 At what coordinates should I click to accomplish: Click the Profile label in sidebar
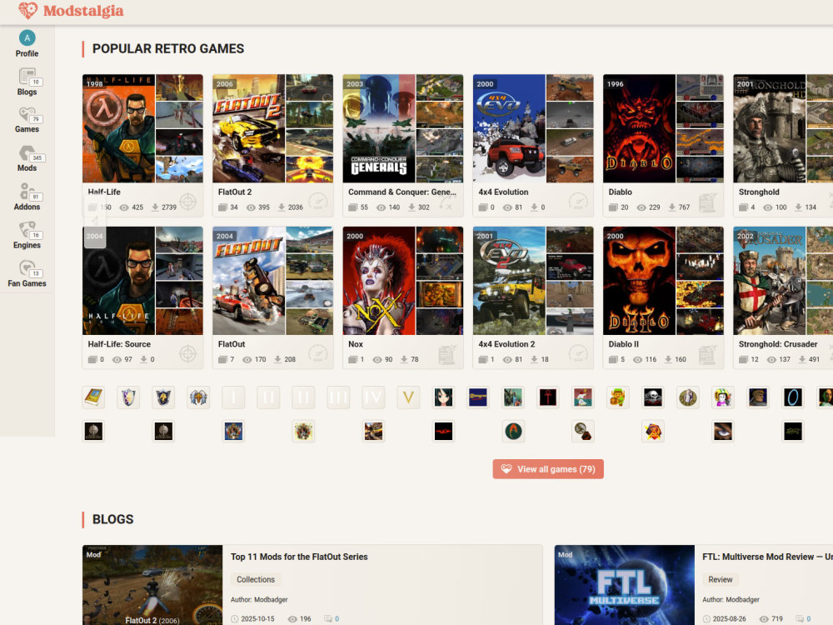[27, 53]
